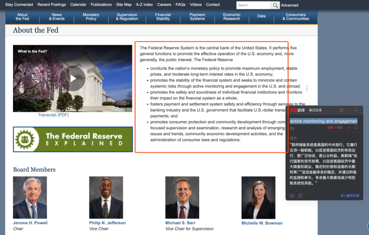369x235 pixels.
Task: Open the Economic Research menu
Action: (232, 17)
